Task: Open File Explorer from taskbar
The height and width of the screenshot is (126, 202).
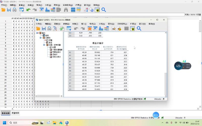Action: point(55,123)
